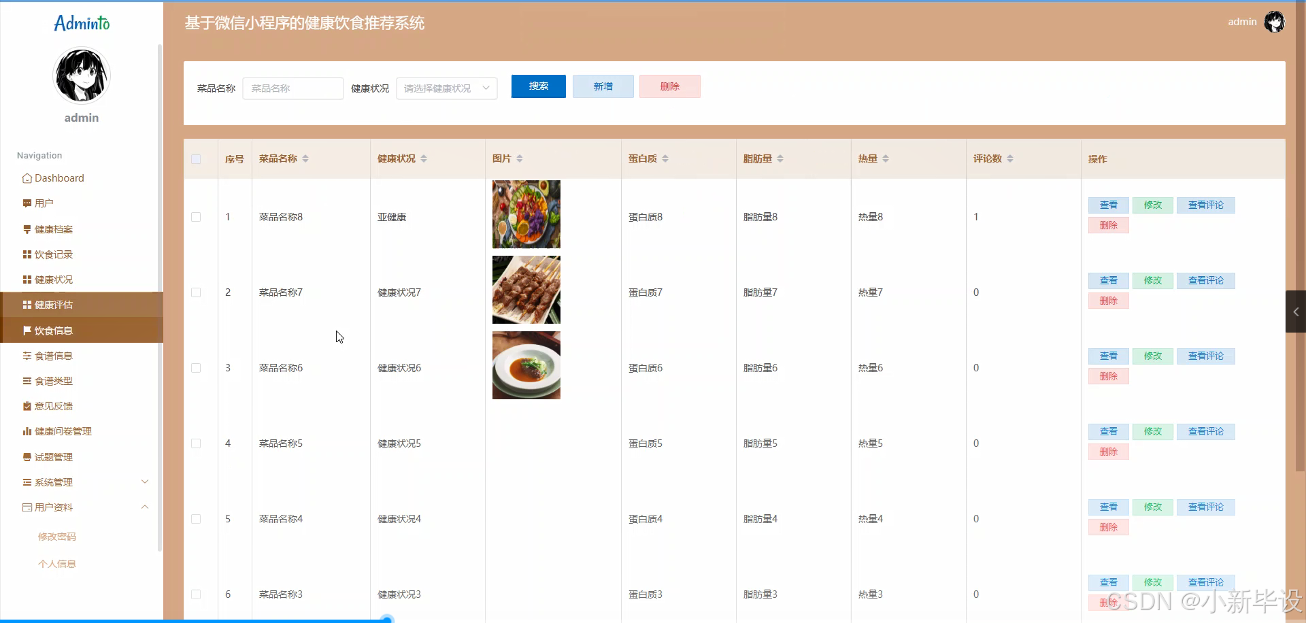The height and width of the screenshot is (623, 1306).
Task: Select the 试题管理 sidebar icon
Action: 27,456
